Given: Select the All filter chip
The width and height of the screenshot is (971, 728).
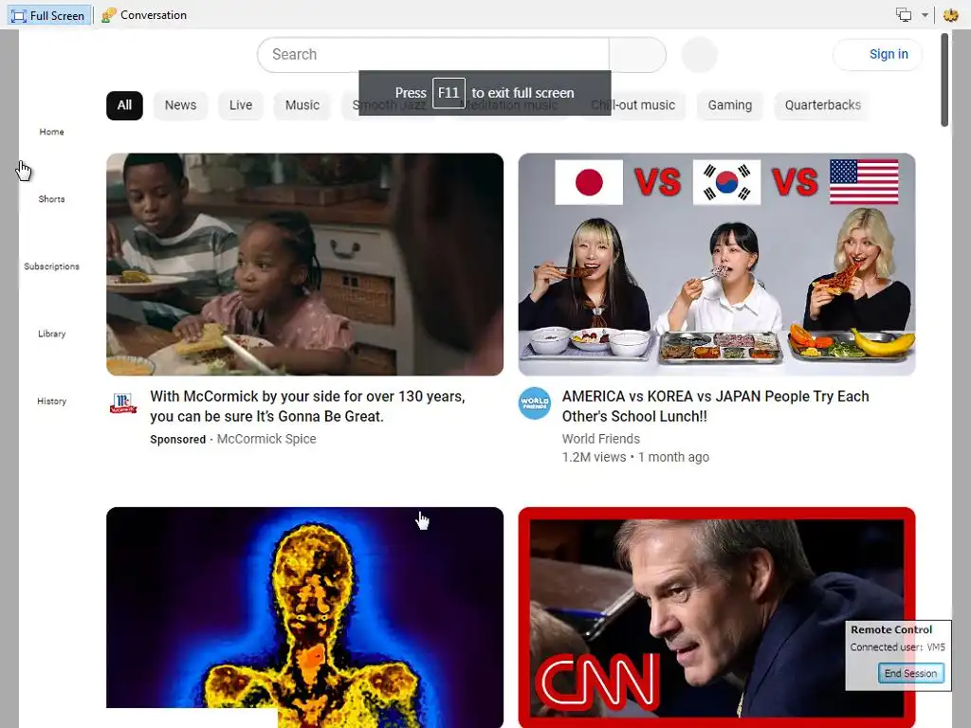Looking at the screenshot, I should click(124, 105).
